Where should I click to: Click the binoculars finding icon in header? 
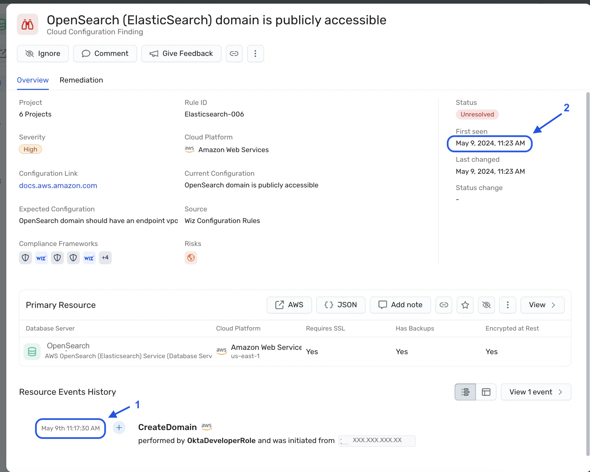click(x=28, y=24)
